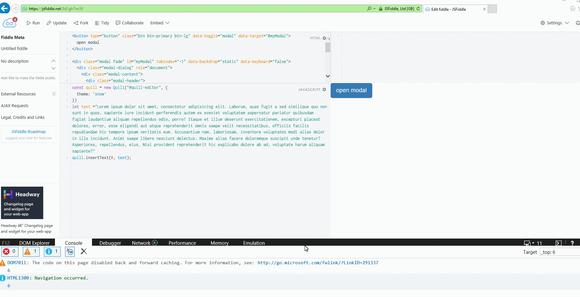Expand the fiddle description downward arrow
Image resolution: width=580 pixels, height=297 pixels.
53,68
